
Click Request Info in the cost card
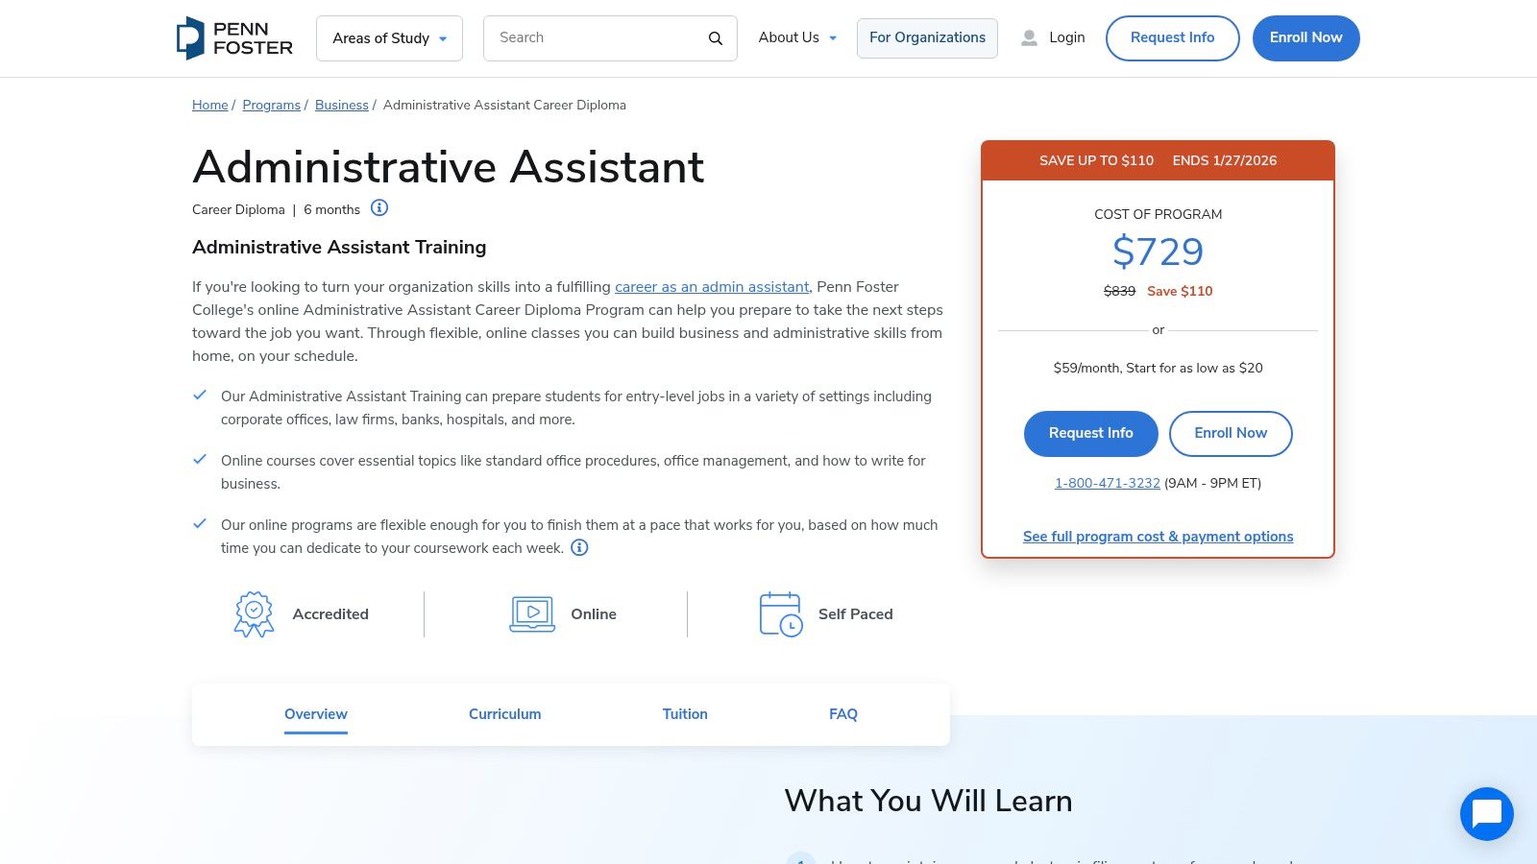[x=1091, y=434]
